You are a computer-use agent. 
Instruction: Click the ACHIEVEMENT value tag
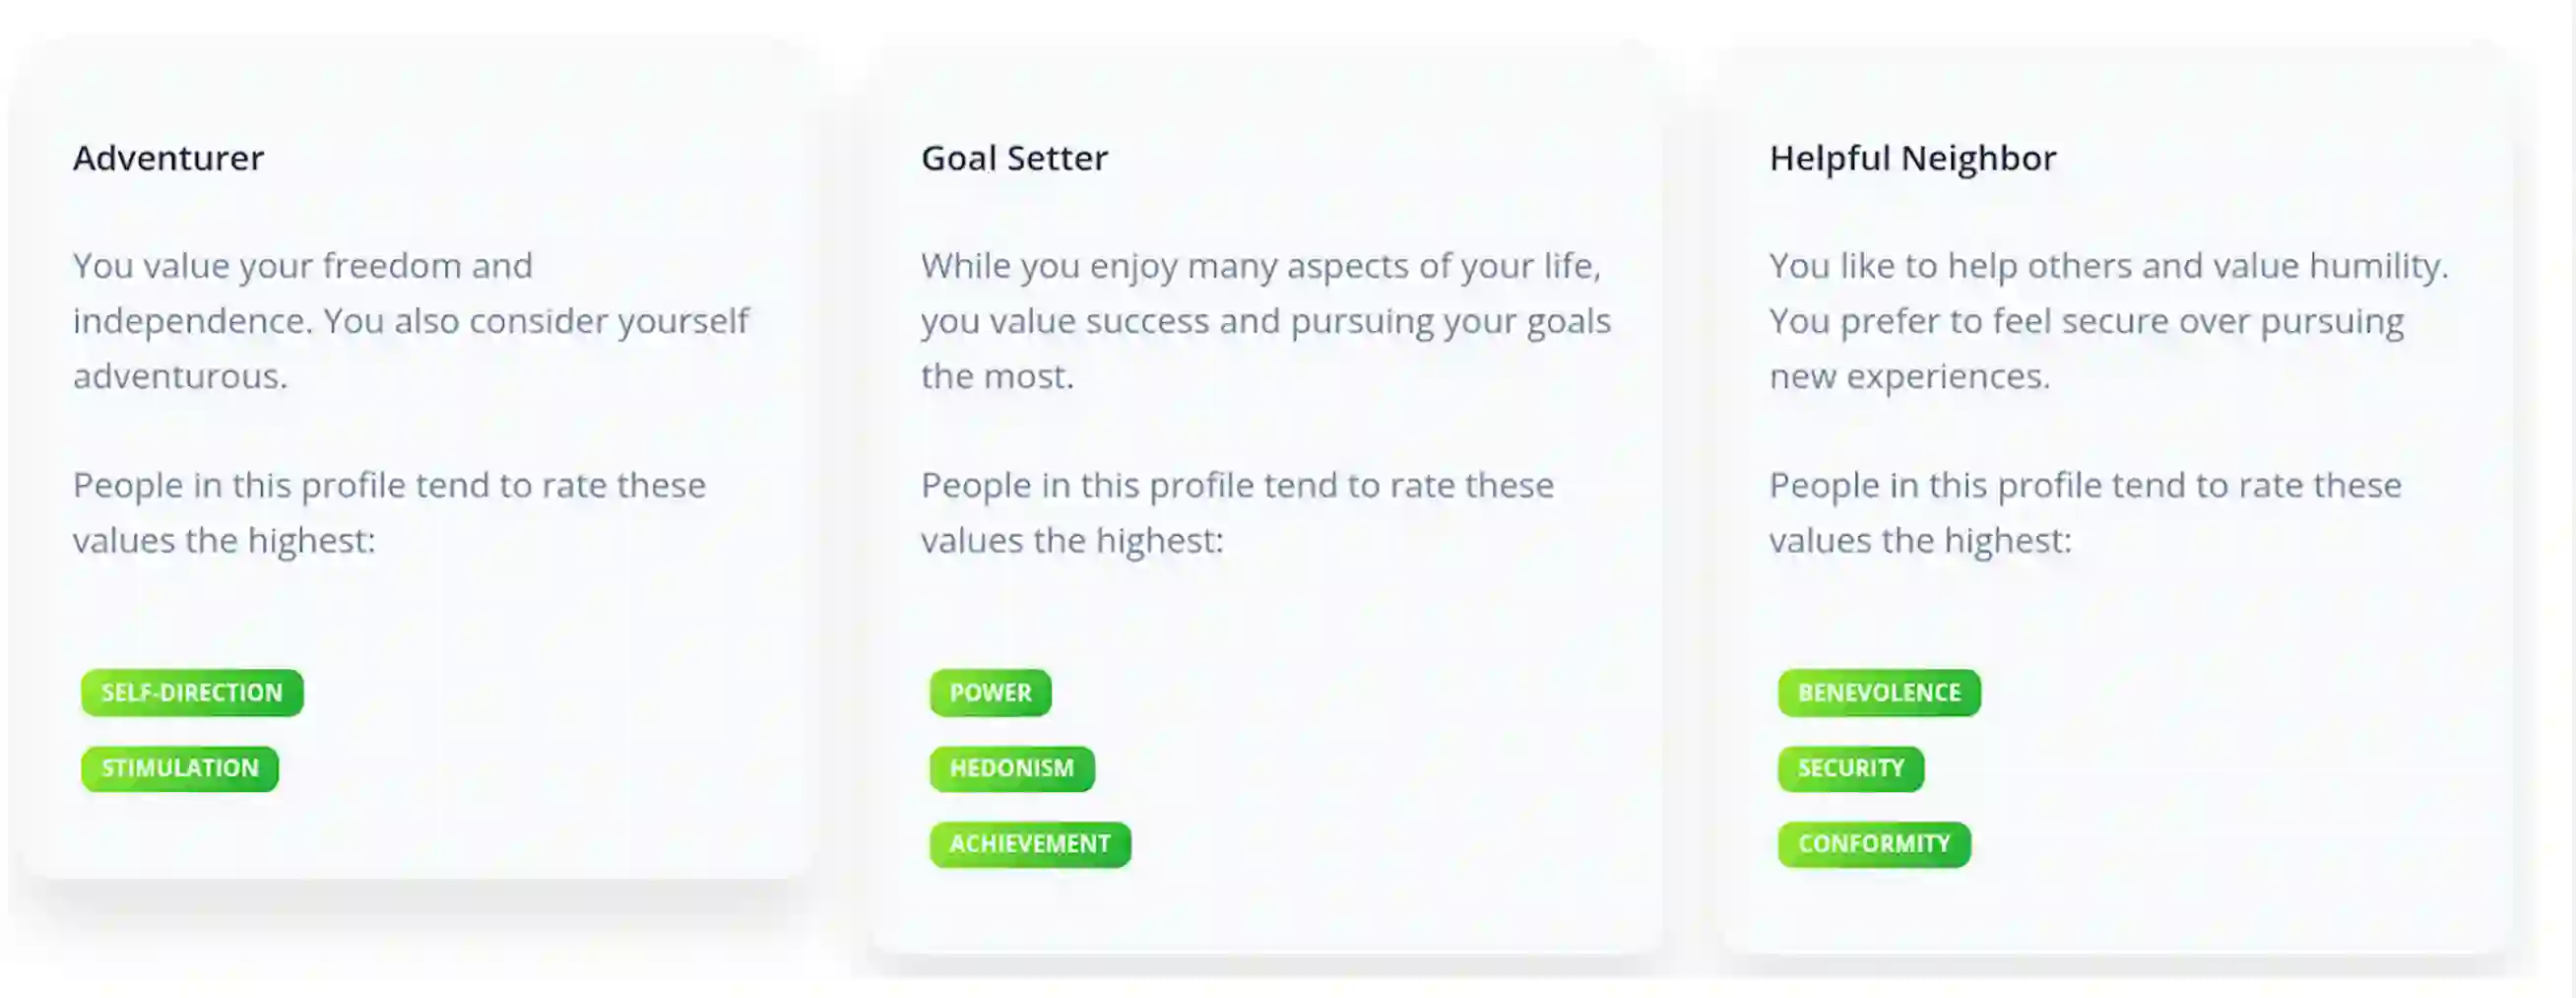[1029, 844]
